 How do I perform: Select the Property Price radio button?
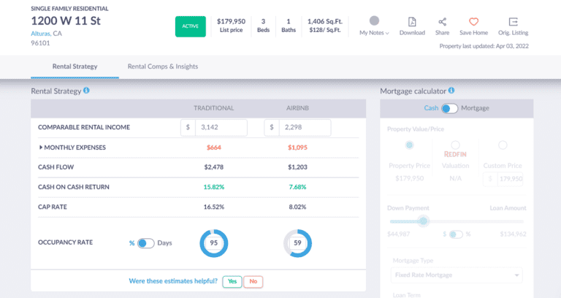click(408, 145)
